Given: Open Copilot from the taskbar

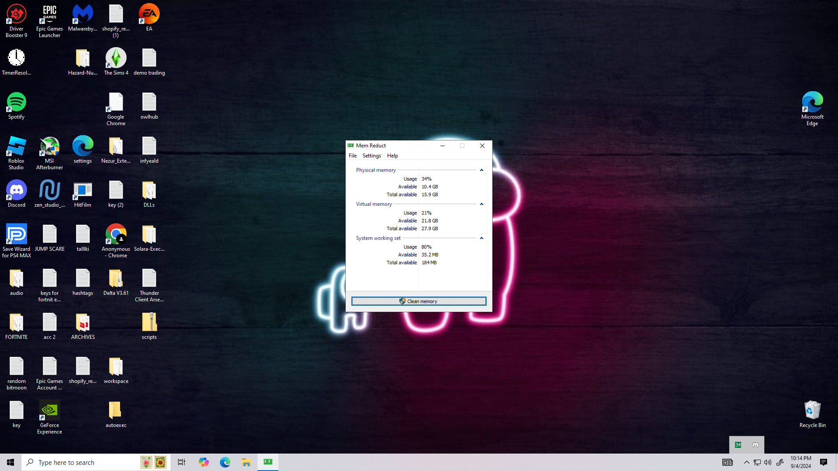Looking at the screenshot, I should click(x=203, y=462).
